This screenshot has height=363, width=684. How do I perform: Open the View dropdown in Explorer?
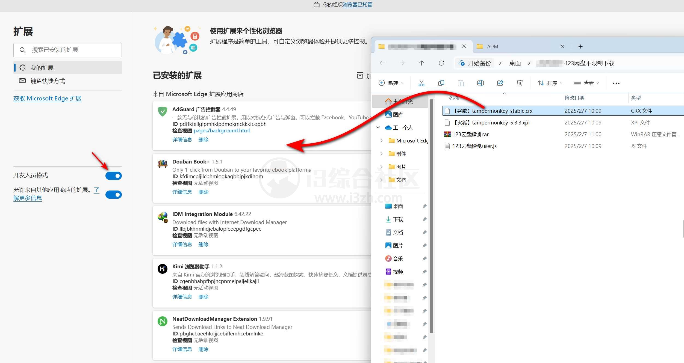pos(586,83)
